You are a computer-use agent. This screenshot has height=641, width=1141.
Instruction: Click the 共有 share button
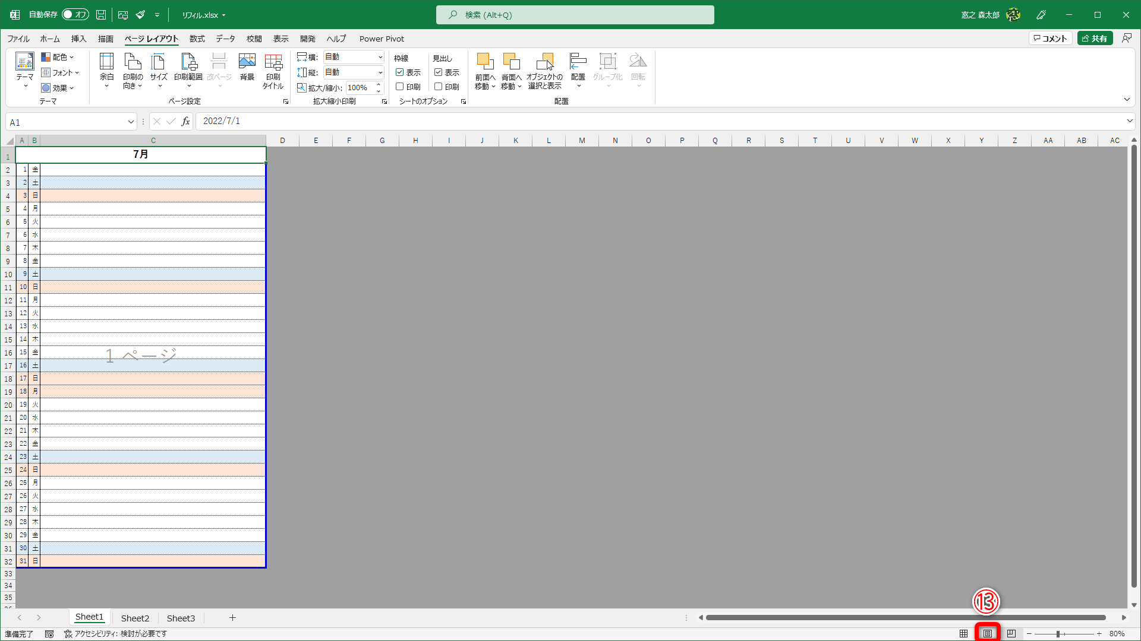click(x=1095, y=39)
